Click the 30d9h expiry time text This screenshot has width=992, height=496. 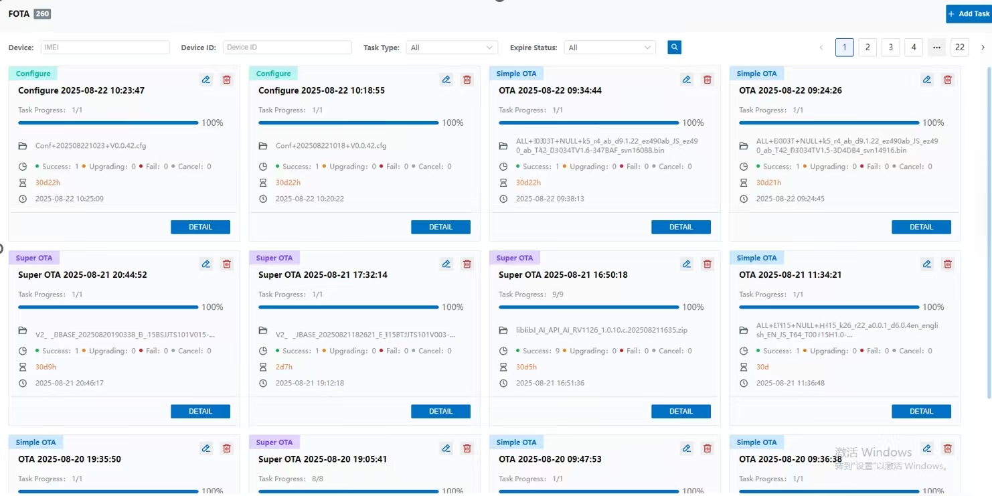[46, 367]
